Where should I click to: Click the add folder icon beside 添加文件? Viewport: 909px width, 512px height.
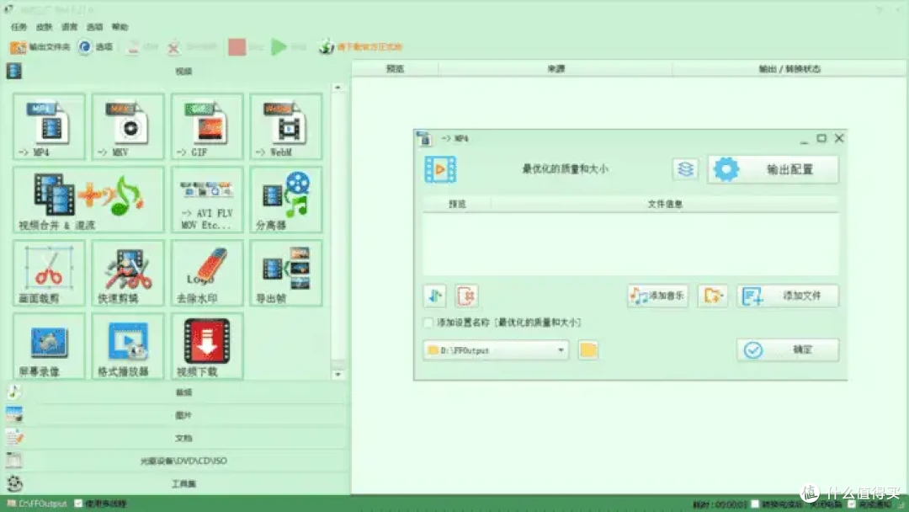pyautogui.click(x=713, y=296)
